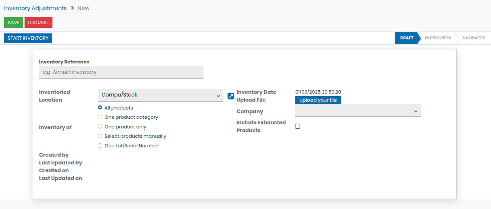Viewport: 491px width, 209px height.
Task: Click the Validated status stage
Action: click(474, 38)
